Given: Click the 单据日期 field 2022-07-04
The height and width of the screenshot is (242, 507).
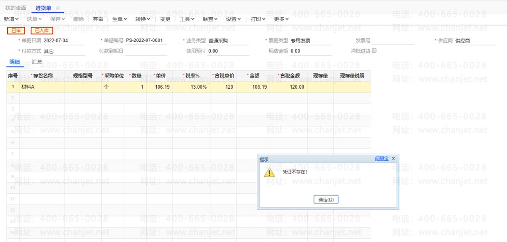Looking at the screenshot, I should click(63, 41).
